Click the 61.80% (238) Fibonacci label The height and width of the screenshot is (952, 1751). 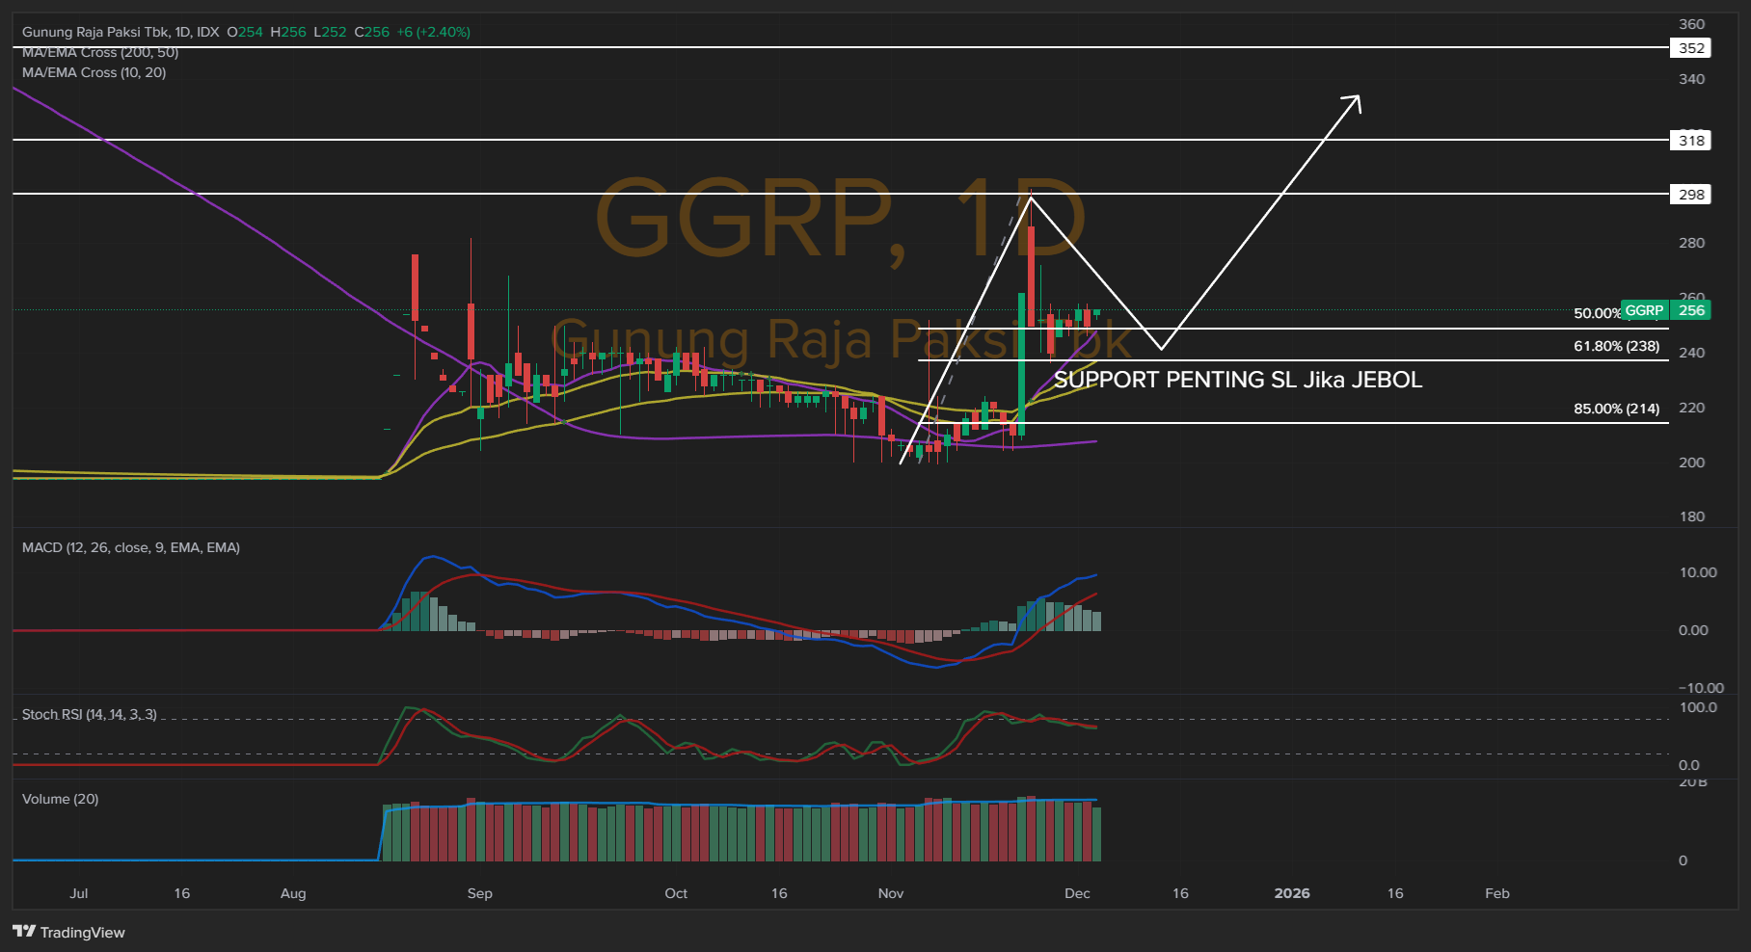[x=1617, y=346]
